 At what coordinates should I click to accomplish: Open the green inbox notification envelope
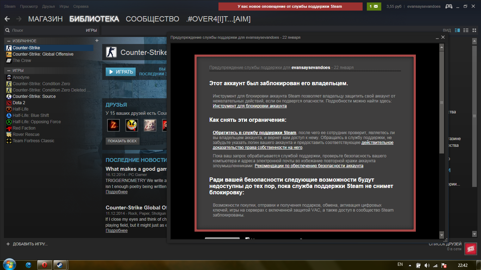coord(374,6)
